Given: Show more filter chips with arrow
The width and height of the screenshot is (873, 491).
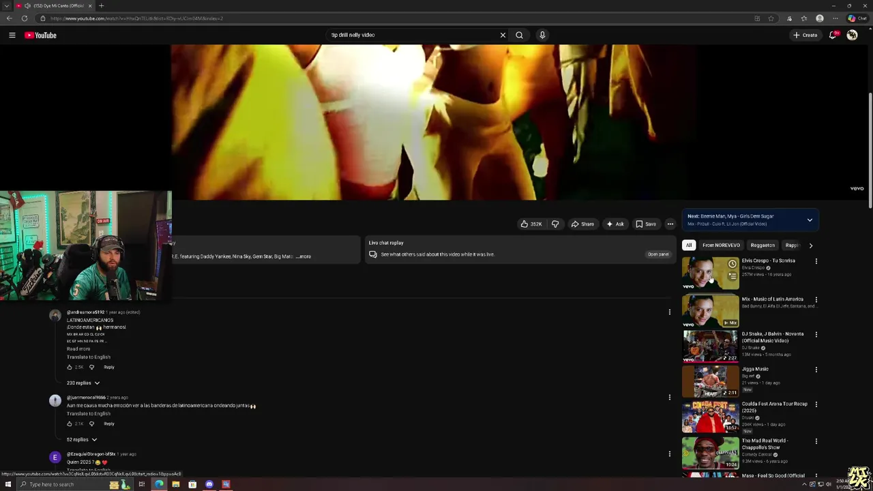Looking at the screenshot, I should (x=810, y=245).
